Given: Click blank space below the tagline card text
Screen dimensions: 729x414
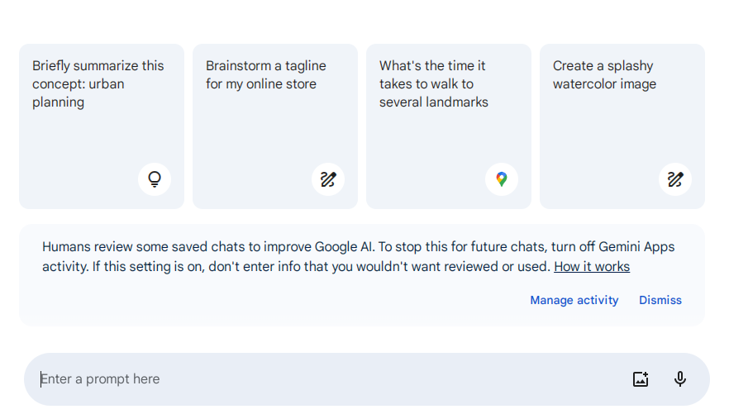Looking at the screenshot, I should tap(248, 145).
